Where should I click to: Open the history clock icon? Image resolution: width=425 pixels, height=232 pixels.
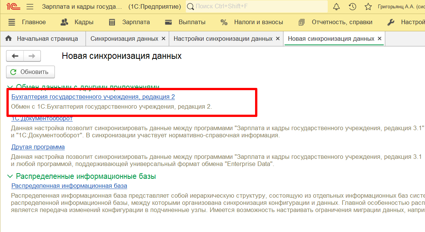point(352,7)
